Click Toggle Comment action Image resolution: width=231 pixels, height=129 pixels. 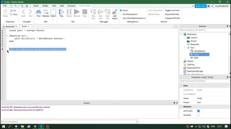(x=172, y=10)
